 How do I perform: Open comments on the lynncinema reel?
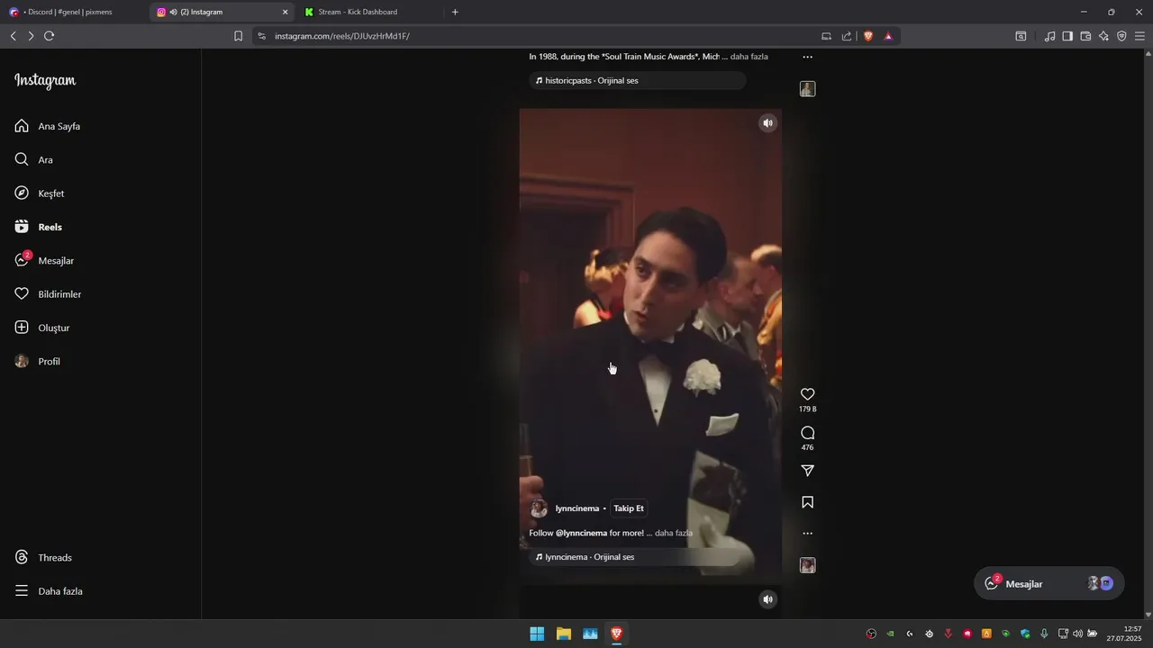coord(808,433)
